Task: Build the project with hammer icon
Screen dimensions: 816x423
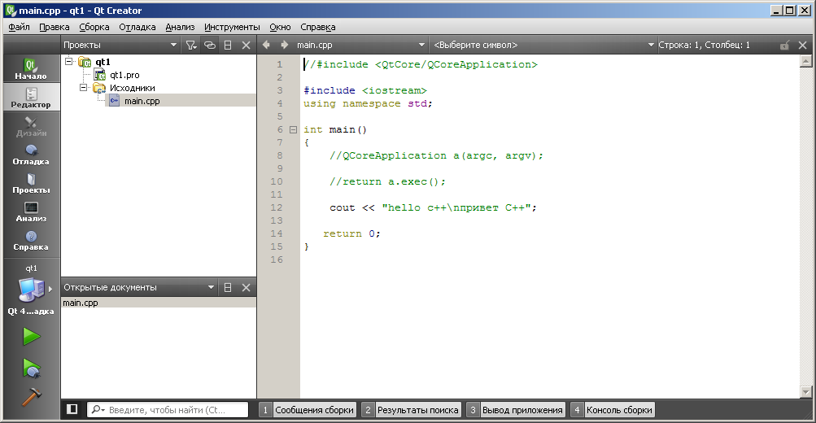Action: coord(31,396)
